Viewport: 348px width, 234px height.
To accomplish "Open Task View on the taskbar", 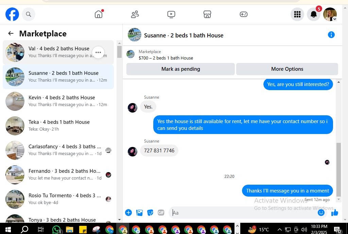I will coord(41,229).
